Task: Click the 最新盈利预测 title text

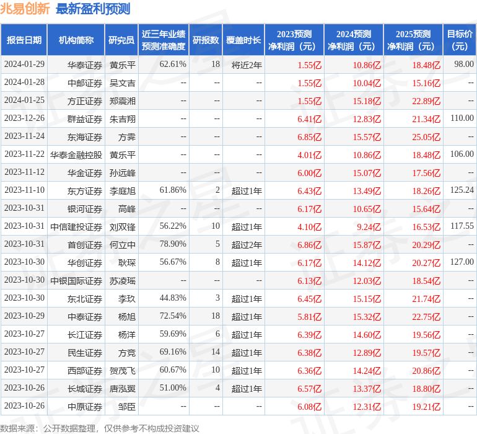Action: click(x=93, y=9)
